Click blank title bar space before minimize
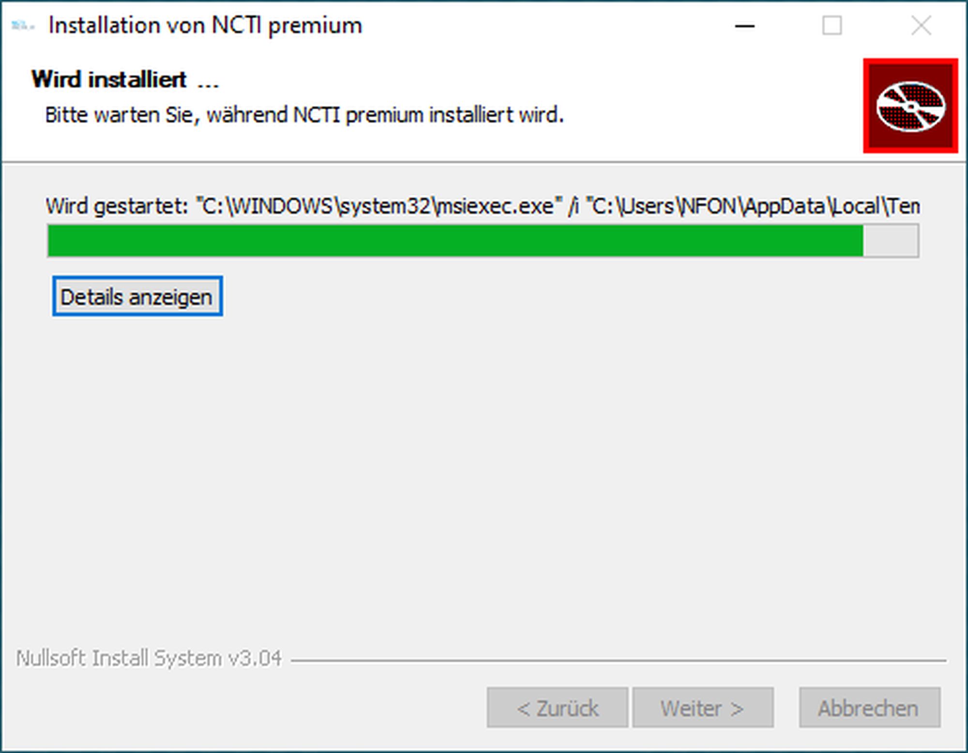Viewport: 968px width, 753px height. point(547,26)
